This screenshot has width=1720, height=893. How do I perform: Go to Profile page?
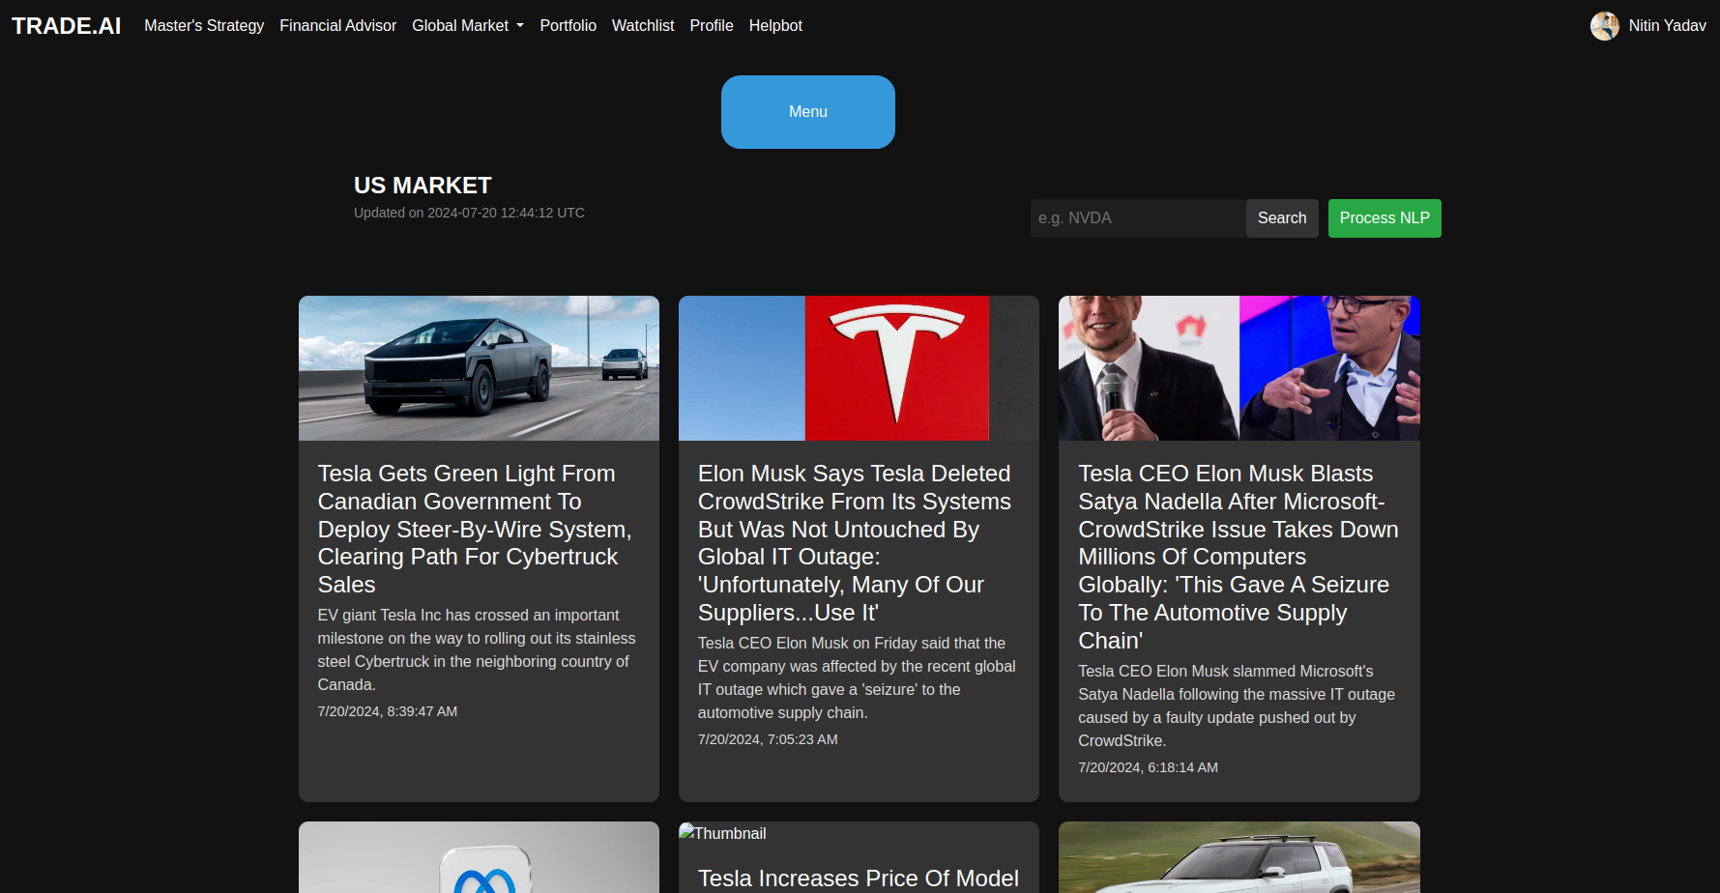click(x=712, y=26)
